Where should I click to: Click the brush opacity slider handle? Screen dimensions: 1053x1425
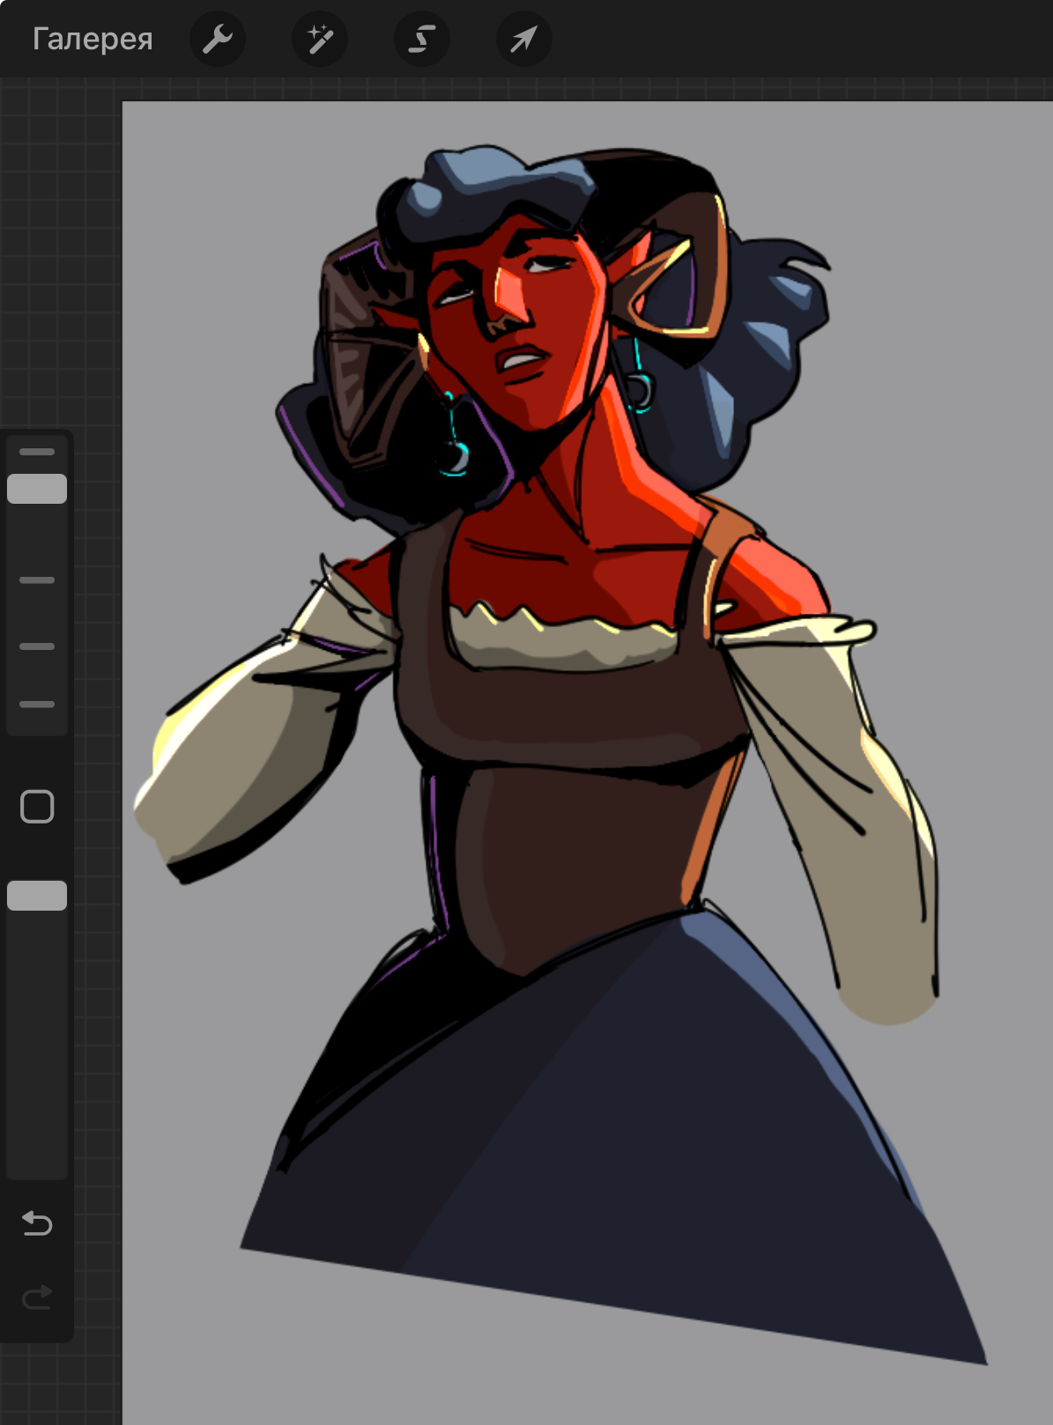[37, 896]
